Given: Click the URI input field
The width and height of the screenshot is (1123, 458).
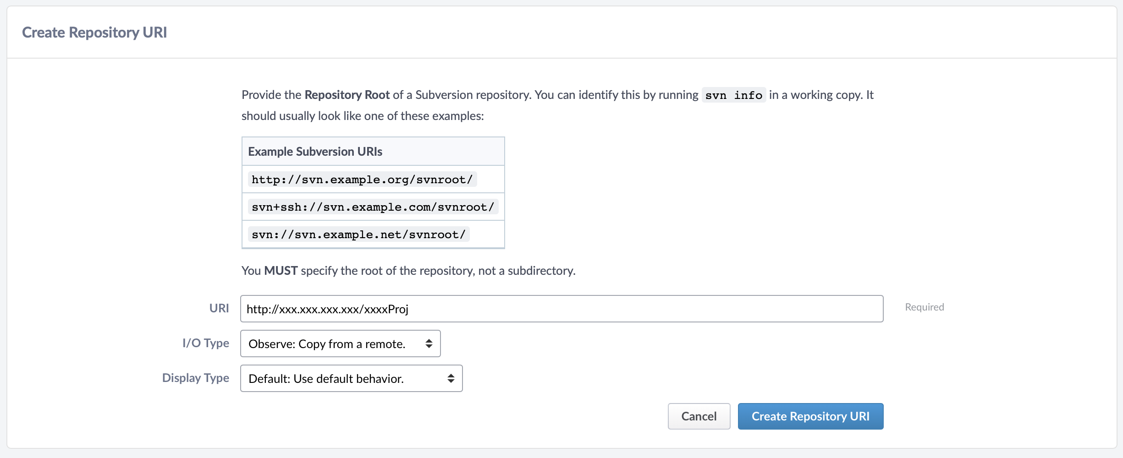Looking at the screenshot, I should [x=561, y=309].
